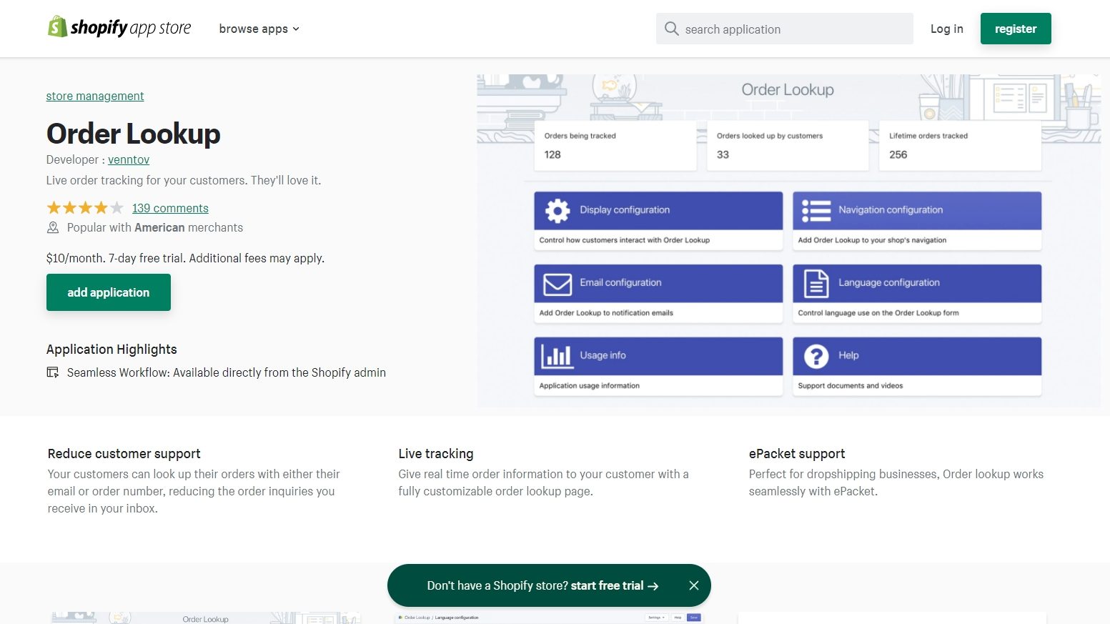Click the add application button
Image resolution: width=1110 pixels, height=624 pixels.
pos(109,292)
